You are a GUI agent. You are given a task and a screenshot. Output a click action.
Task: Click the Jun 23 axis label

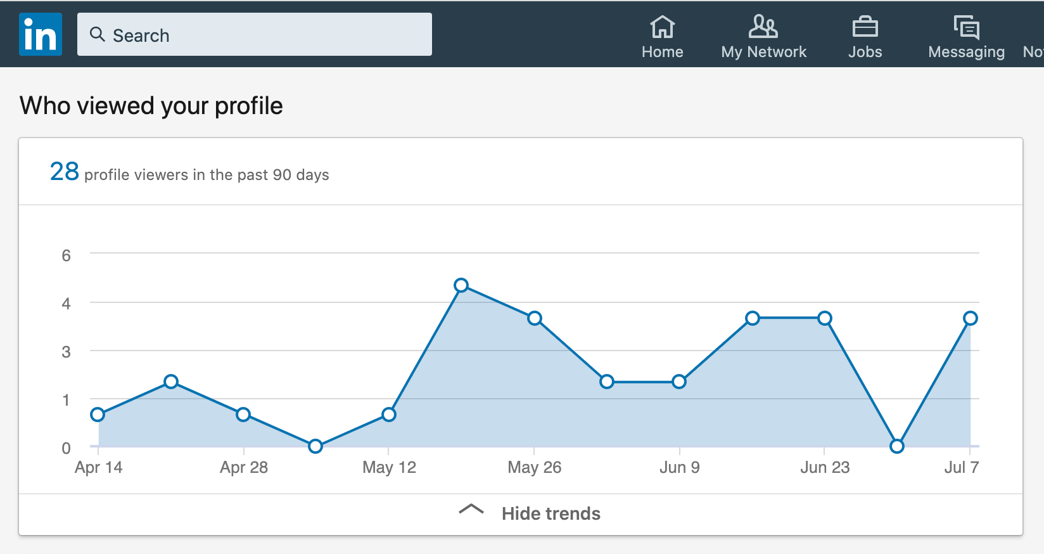click(x=825, y=468)
